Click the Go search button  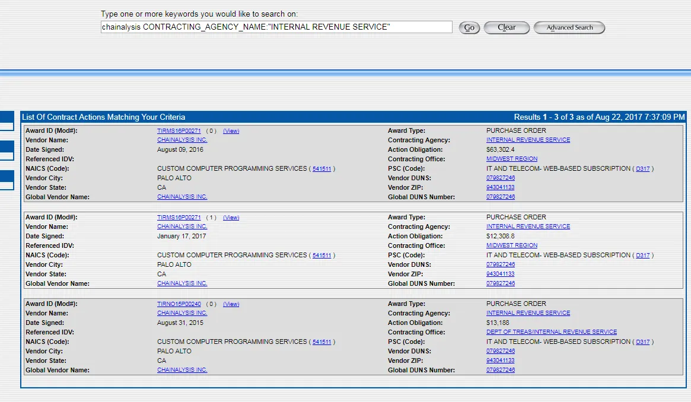point(469,28)
